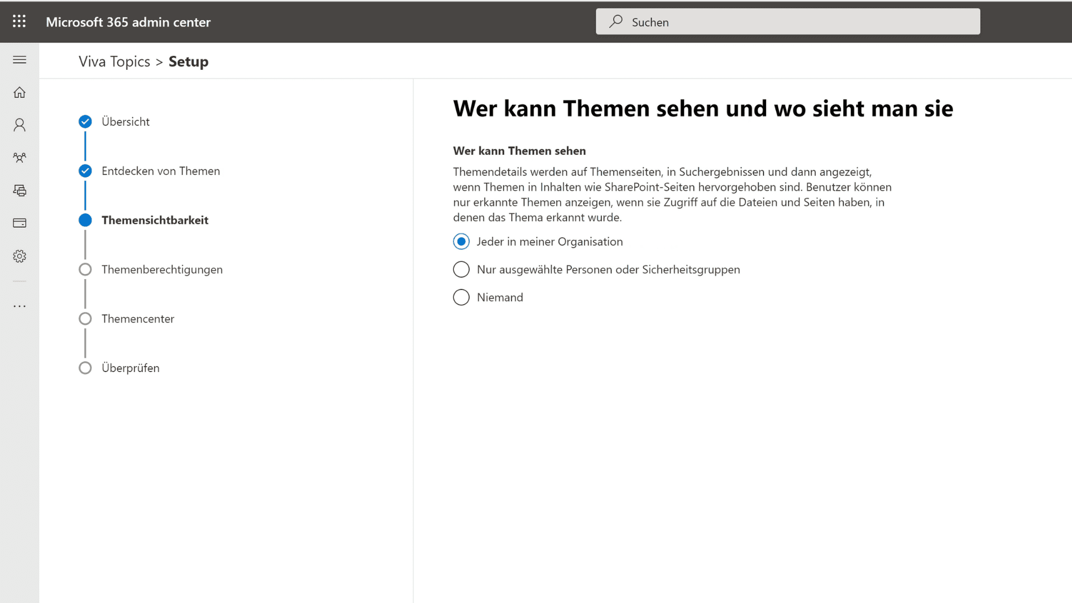Image resolution: width=1072 pixels, height=603 pixels.
Task: Click the page heading 'Wer kann Themen sehen und wo'
Action: tap(703, 108)
